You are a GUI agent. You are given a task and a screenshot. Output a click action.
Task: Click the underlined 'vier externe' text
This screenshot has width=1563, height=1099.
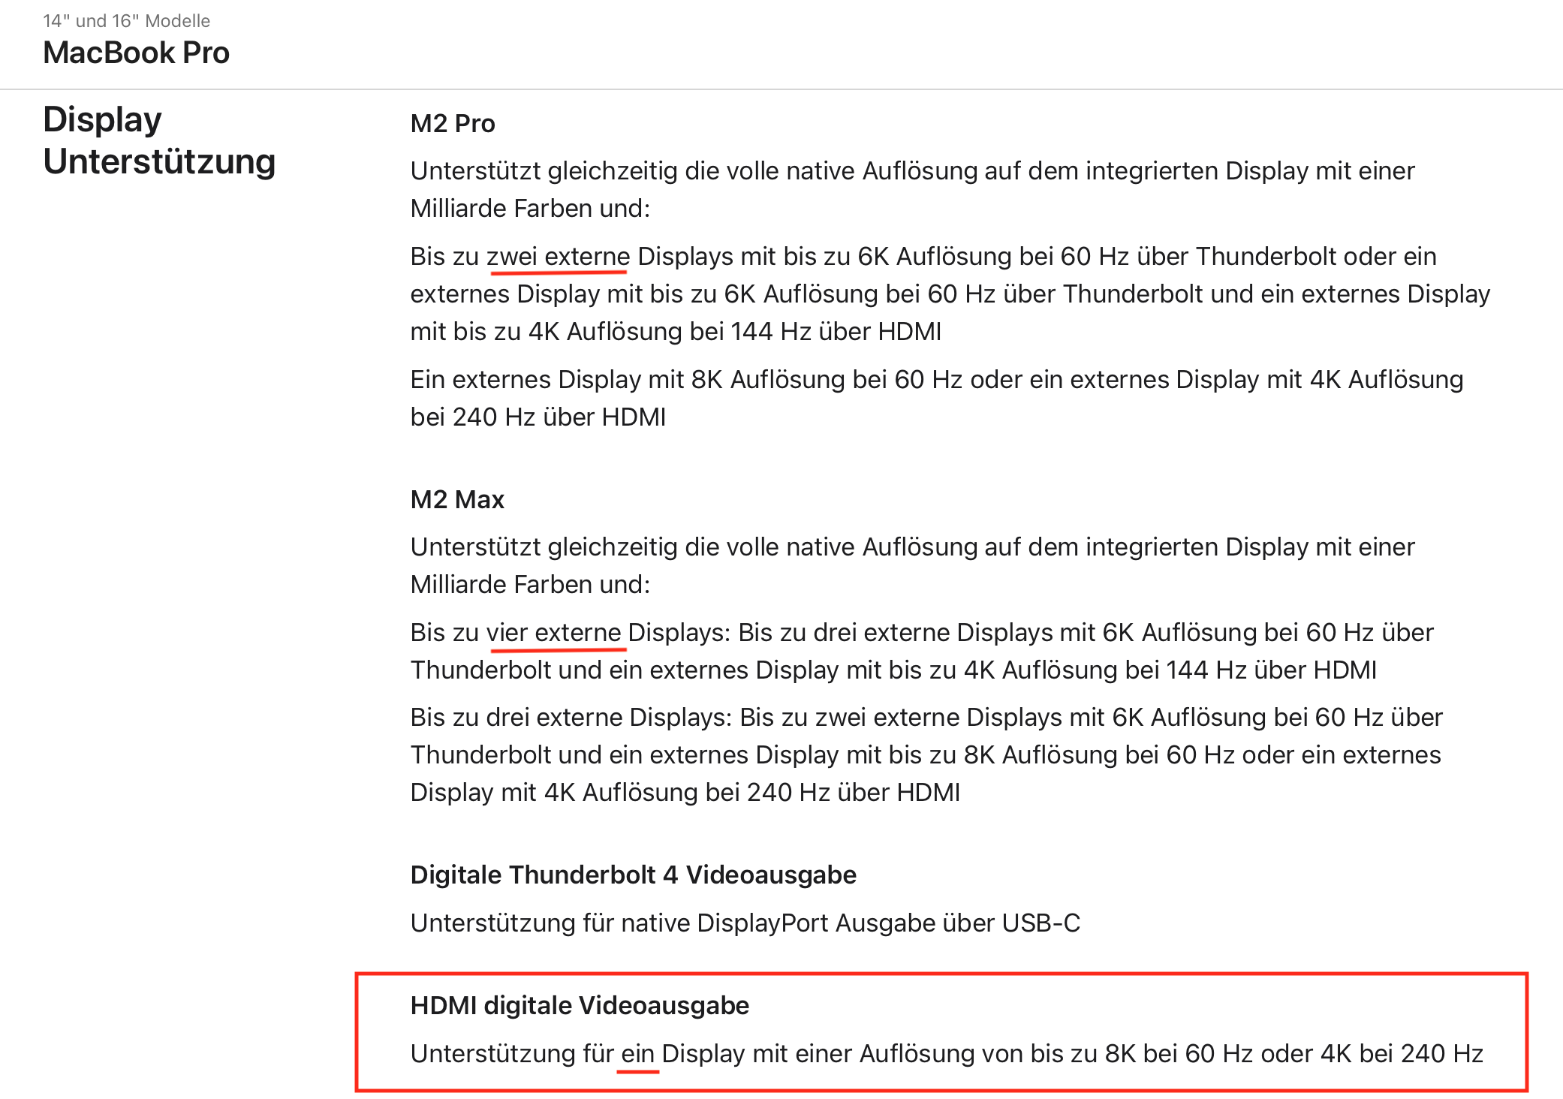[x=554, y=633]
